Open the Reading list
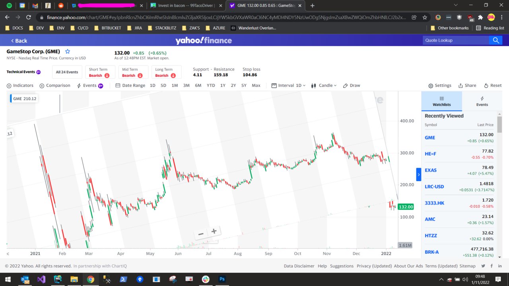The height and width of the screenshot is (286, 509). [x=490, y=28]
